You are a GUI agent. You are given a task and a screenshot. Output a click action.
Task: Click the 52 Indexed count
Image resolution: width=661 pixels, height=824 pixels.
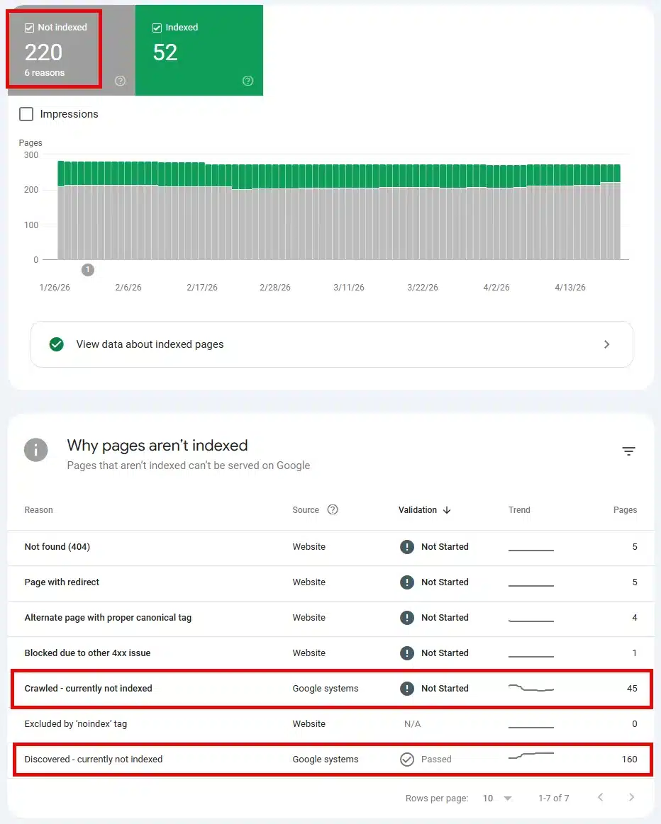point(165,52)
